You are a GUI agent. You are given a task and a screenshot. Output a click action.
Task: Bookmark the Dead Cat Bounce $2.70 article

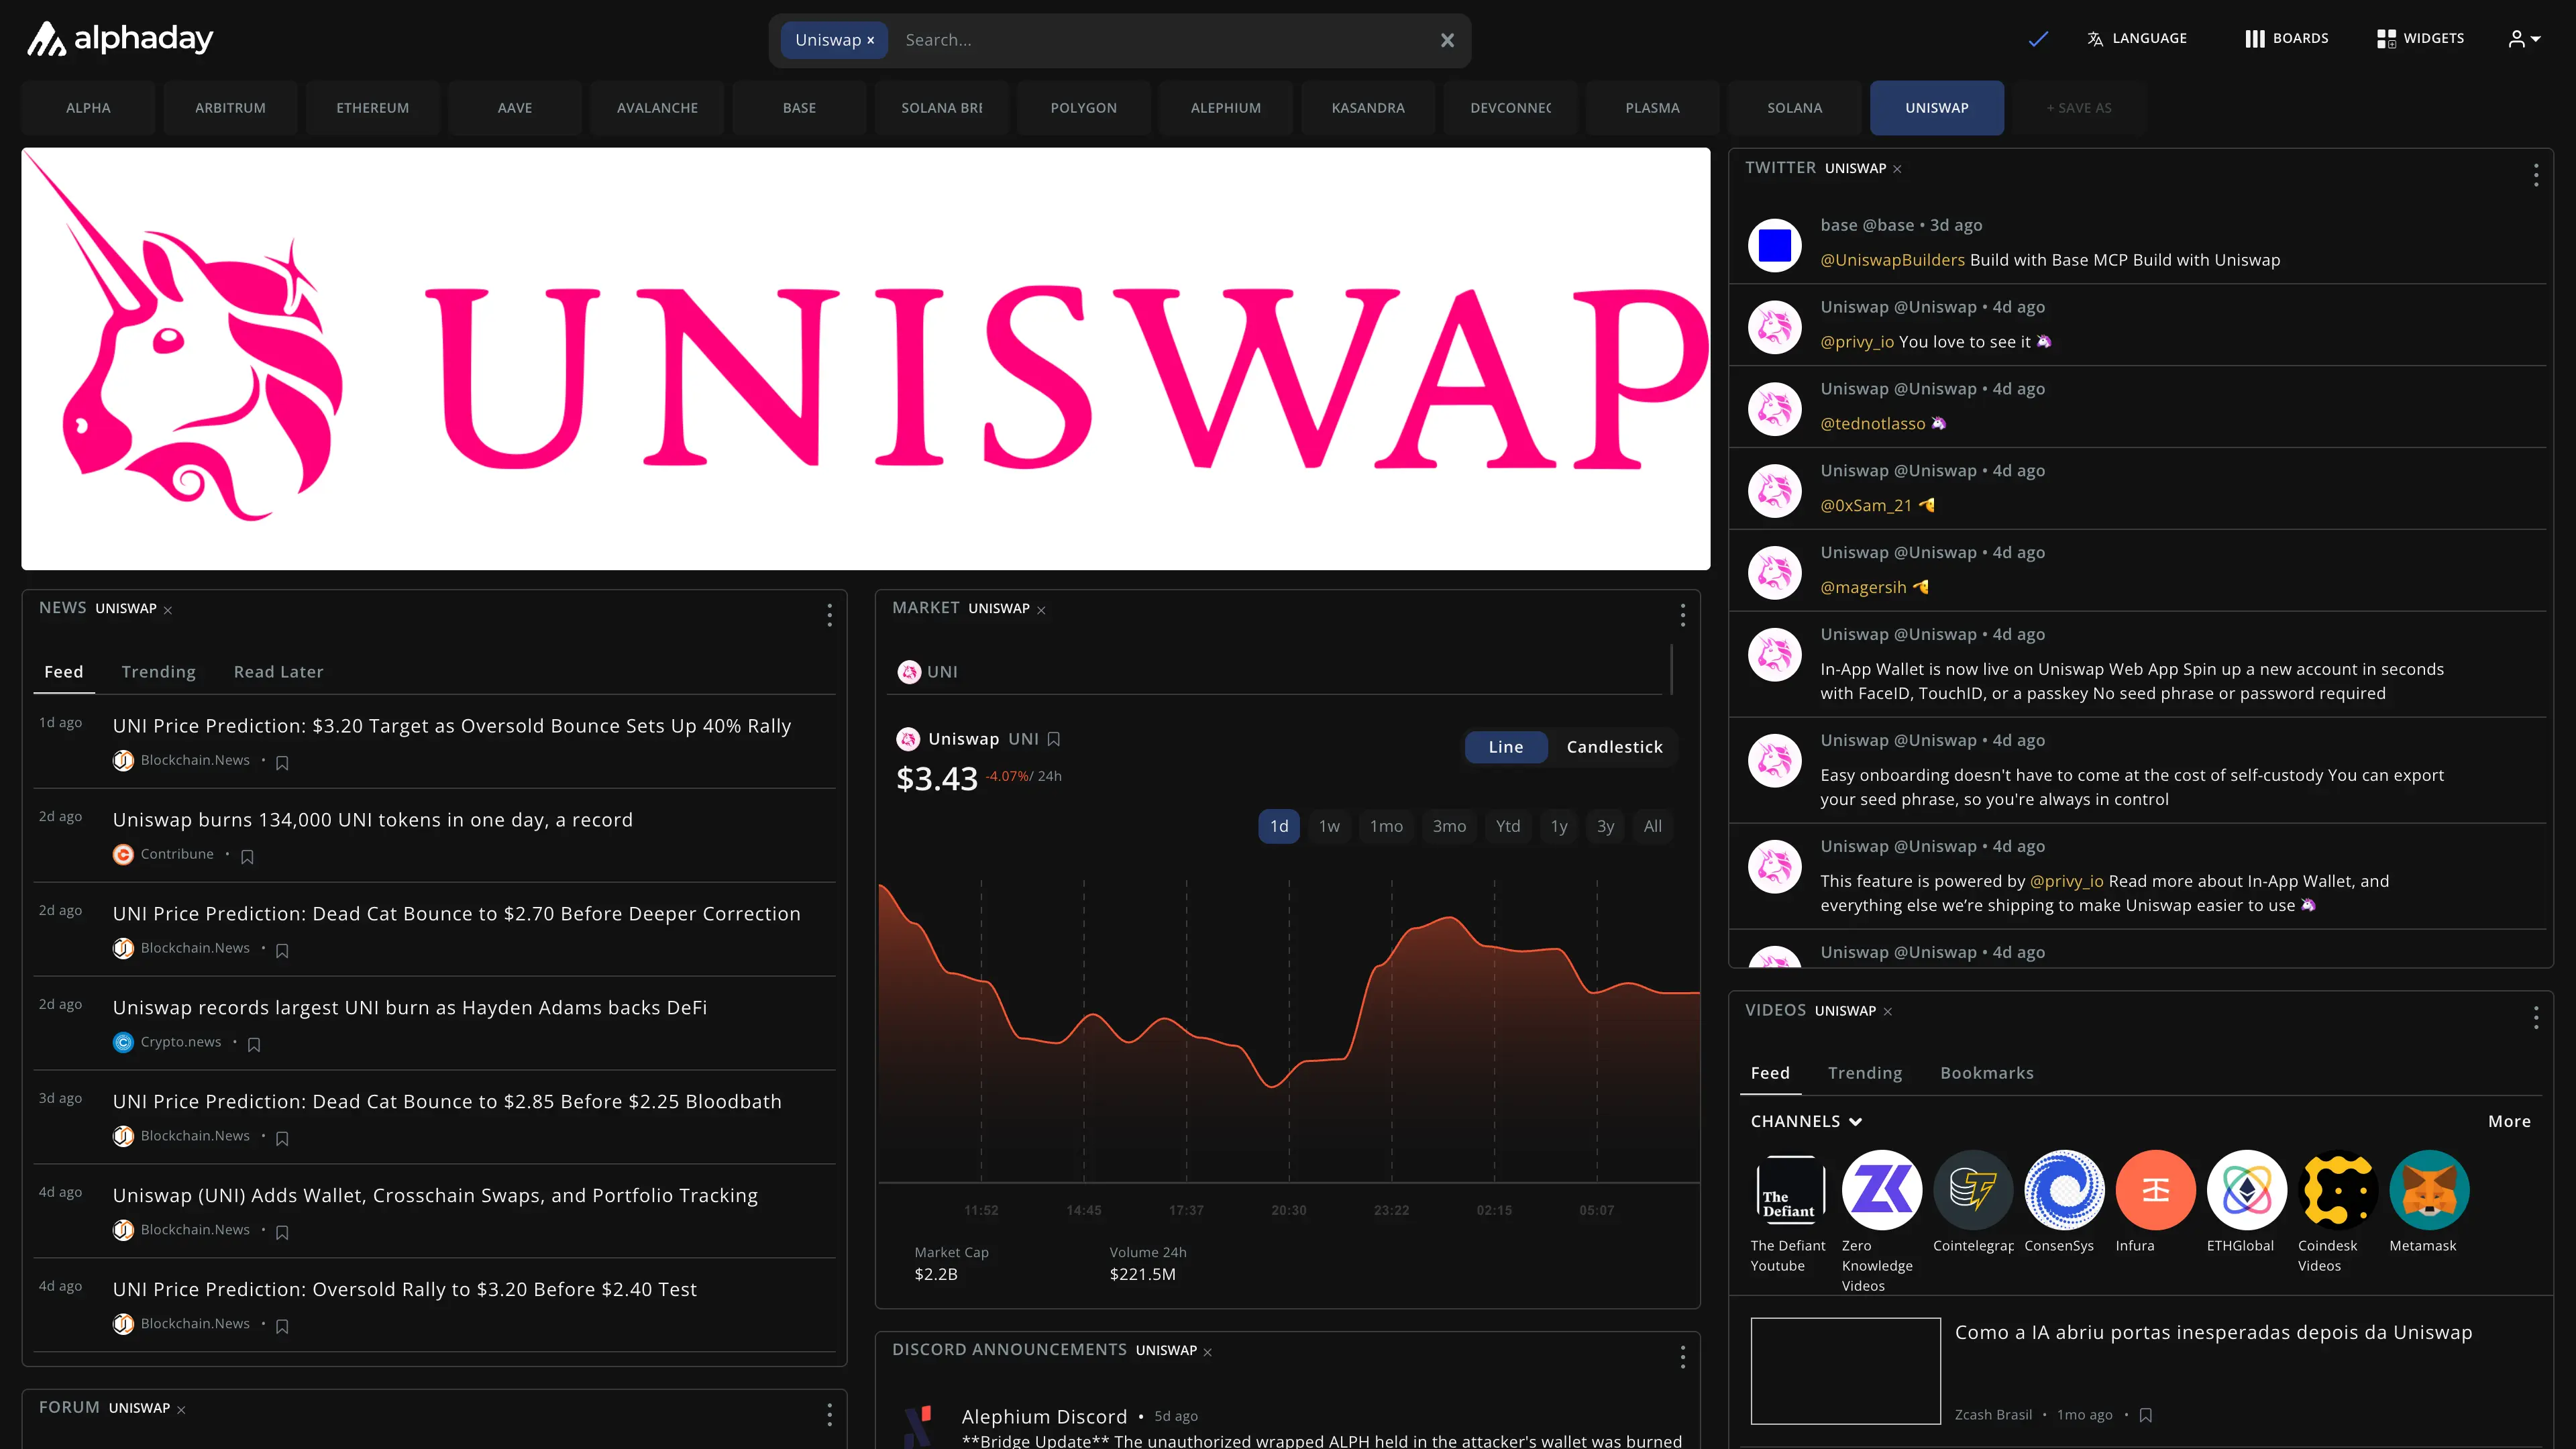point(282,950)
